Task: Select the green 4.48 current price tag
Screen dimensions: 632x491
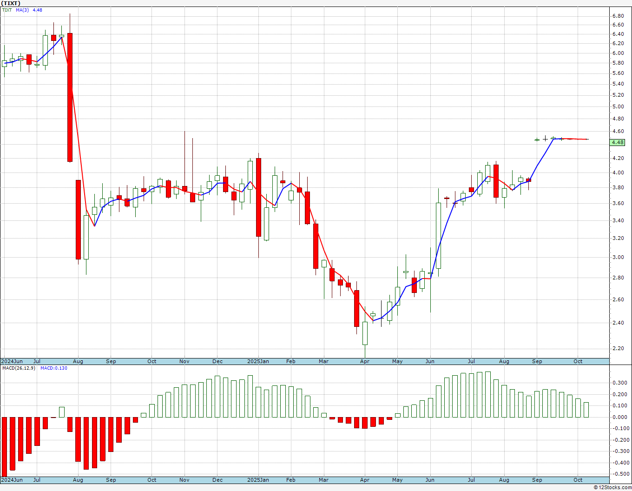Action: pyautogui.click(x=618, y=142)
